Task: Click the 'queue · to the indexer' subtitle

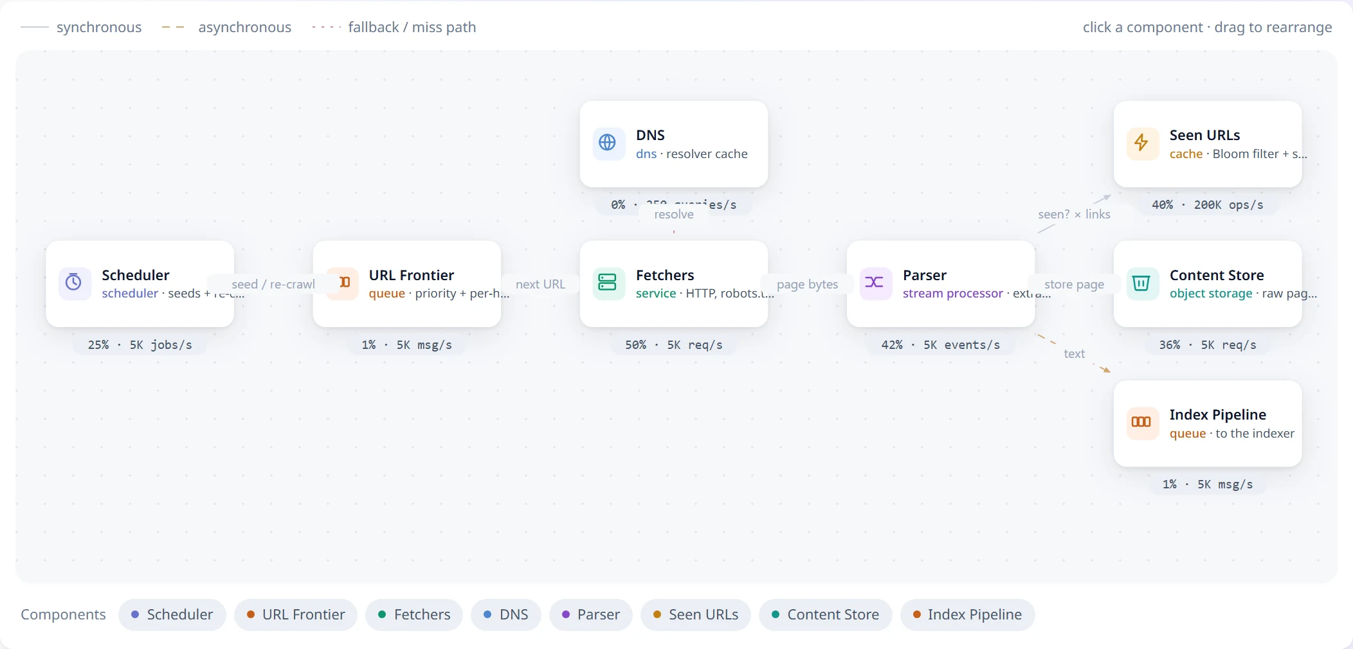Action: point(1232,433)
